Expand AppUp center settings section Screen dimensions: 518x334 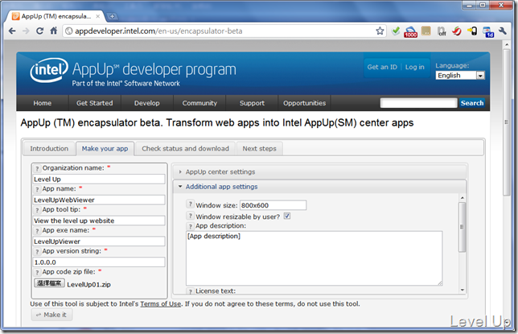(319, 172)
